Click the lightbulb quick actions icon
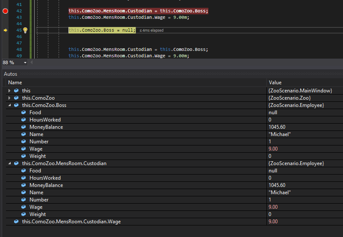This screenshot has width=343, height=237. [25, 30]
